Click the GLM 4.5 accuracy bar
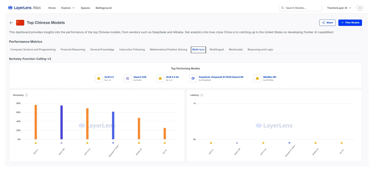 point(36,122)
